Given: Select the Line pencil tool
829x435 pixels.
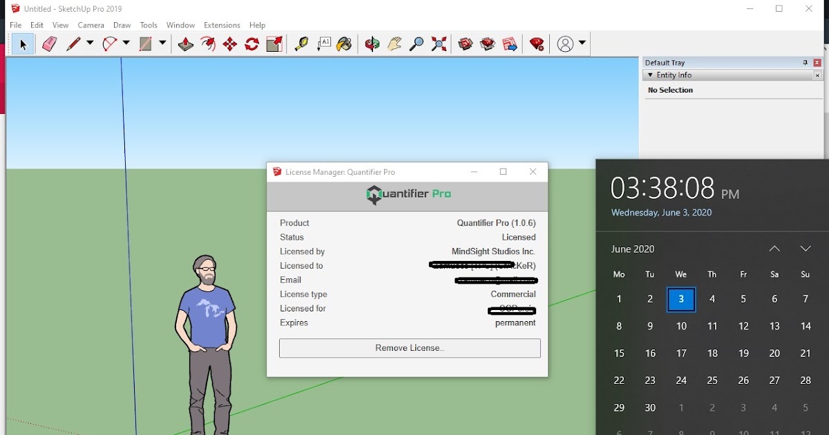Looking at the screenshot, I should tap(74, 44).
